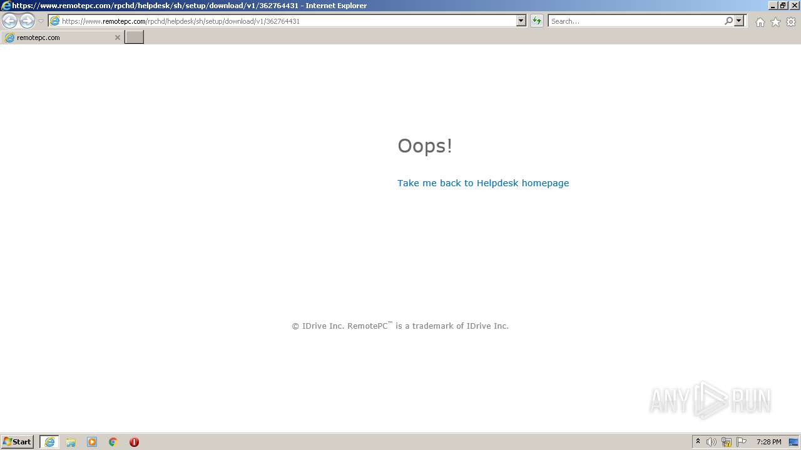Screen dimensions: 801x450
Task: Click the magnifier search icon
Action: [x=728, y=21]
